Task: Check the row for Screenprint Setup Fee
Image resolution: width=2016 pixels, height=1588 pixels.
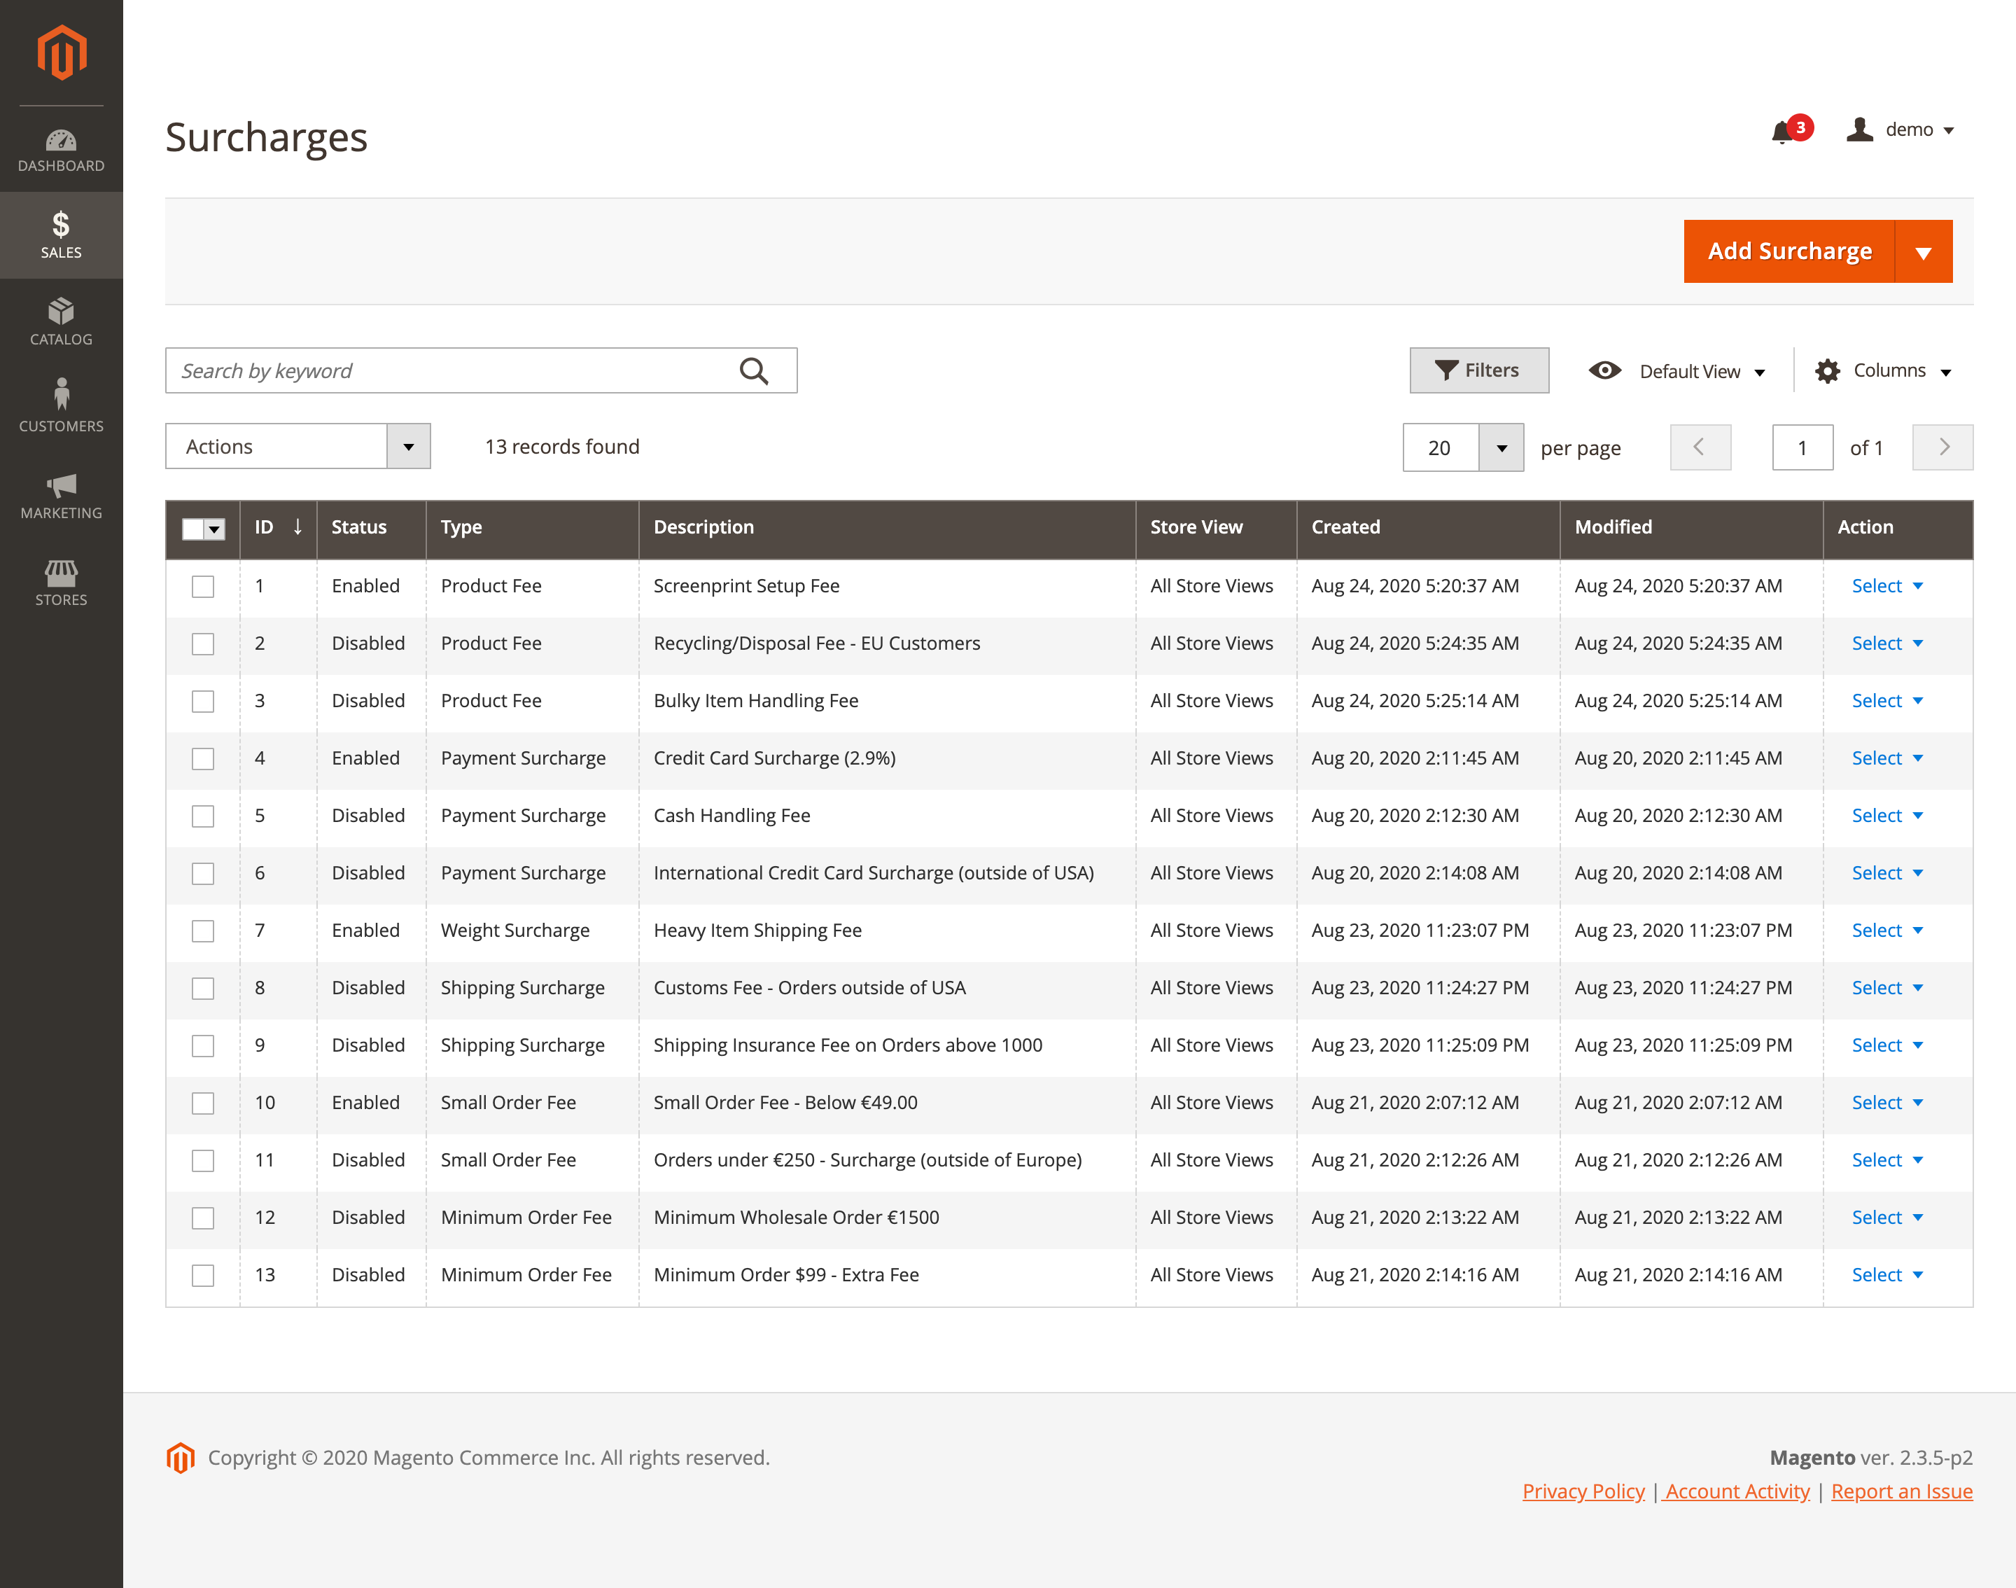Action: point(202,587)
